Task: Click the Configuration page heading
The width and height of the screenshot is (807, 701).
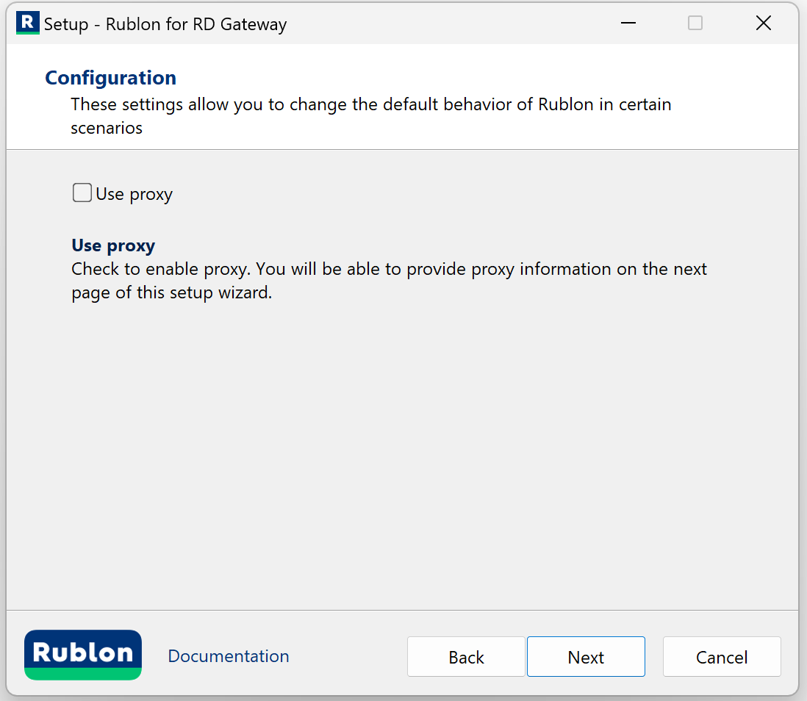Action: pos(111,78)
